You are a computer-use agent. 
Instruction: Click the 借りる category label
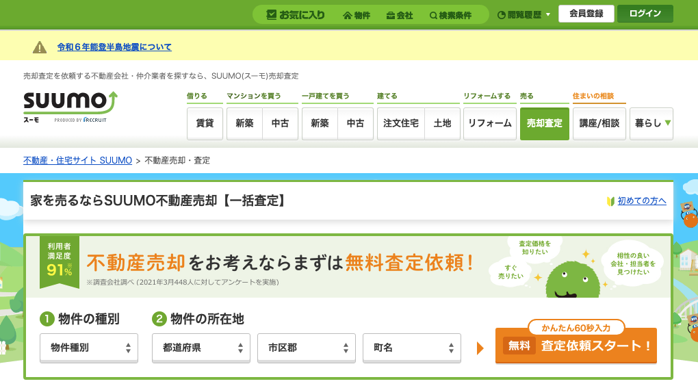pos(197,96)
